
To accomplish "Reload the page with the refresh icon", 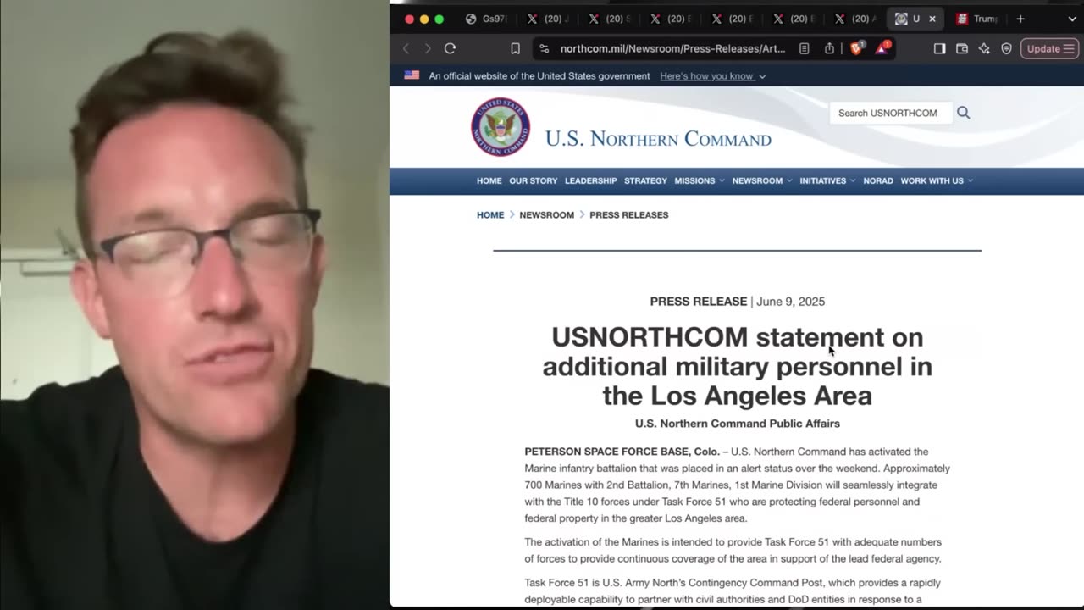I will tap(450, 48).
